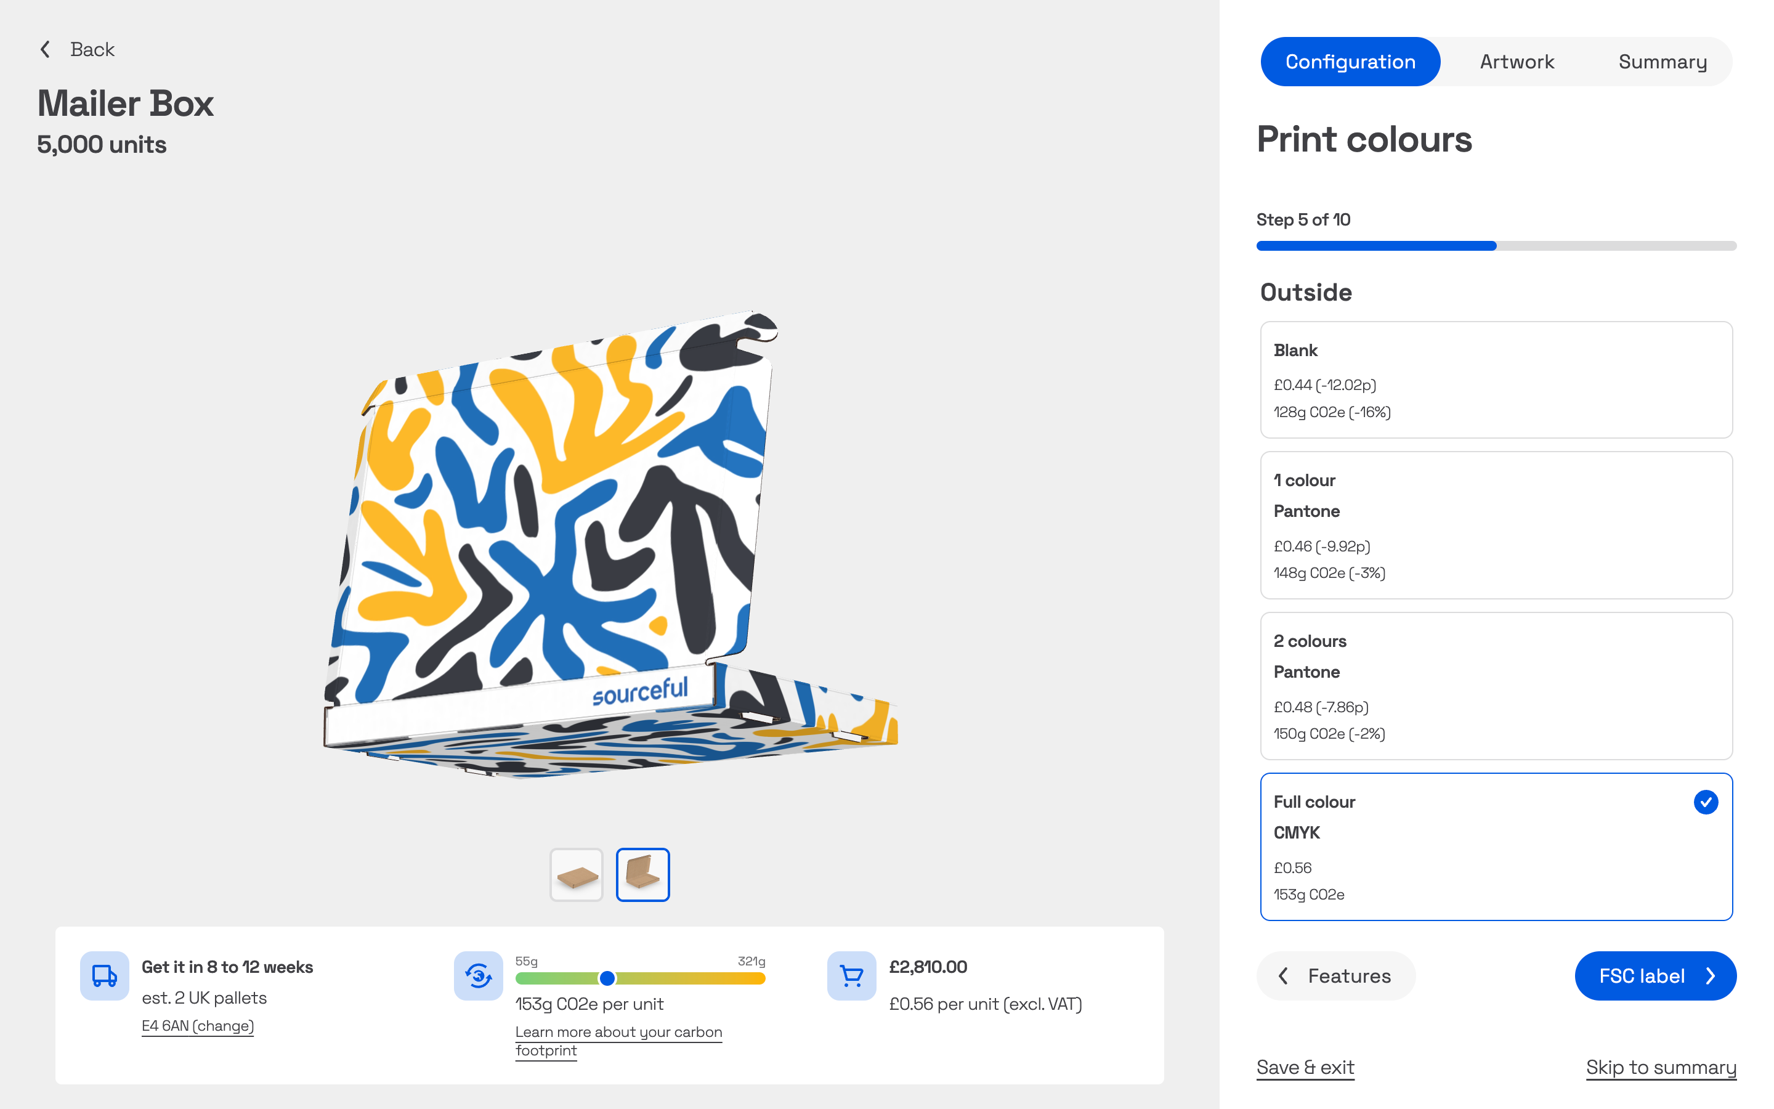Click the right chevron on FSC label button
This screenshot has width=1774, height=1109.
pos(1710,975)
